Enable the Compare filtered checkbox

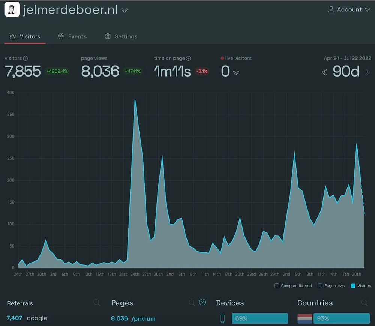click(277, 286)
